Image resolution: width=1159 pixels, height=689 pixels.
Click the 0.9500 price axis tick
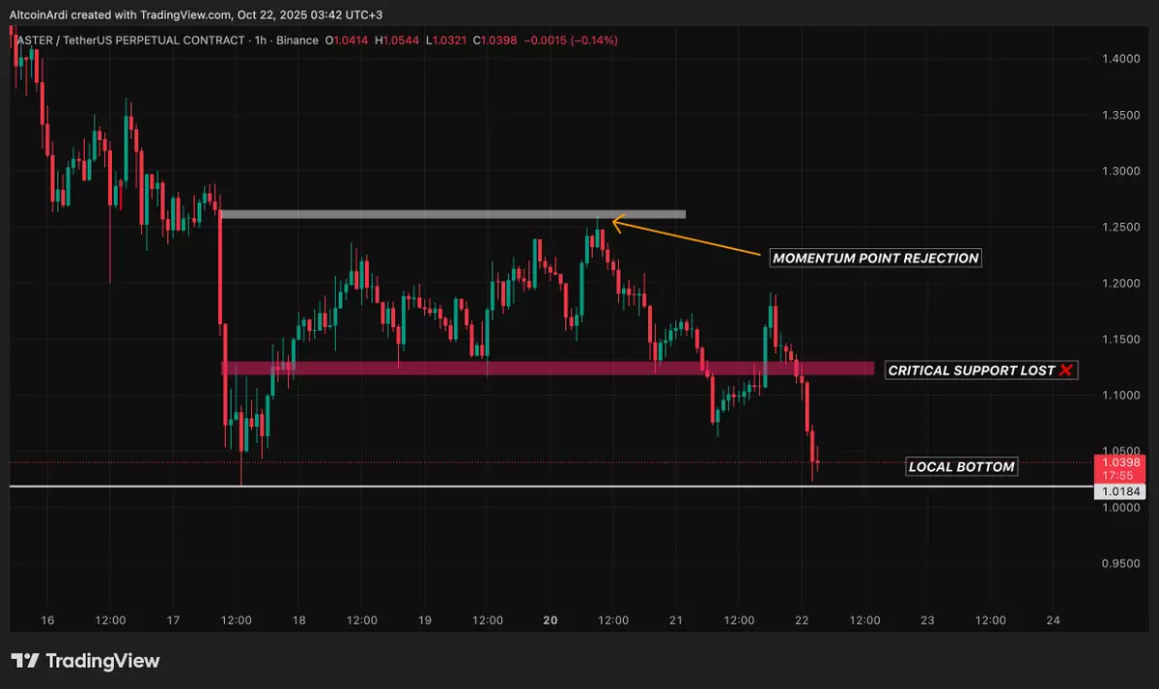click(x=1118, y=564)
